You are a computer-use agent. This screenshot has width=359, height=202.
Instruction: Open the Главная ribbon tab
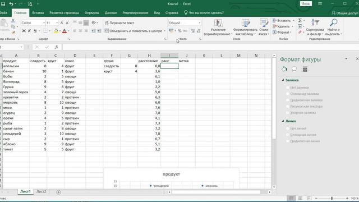point(20,13)
